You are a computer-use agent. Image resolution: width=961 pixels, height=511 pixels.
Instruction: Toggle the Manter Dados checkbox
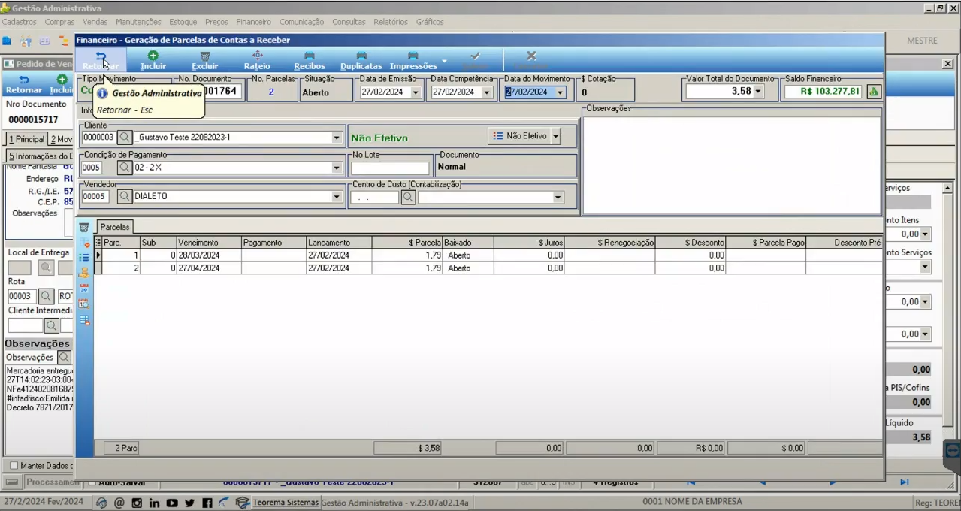pyautogui.click(x=14, y=465)
